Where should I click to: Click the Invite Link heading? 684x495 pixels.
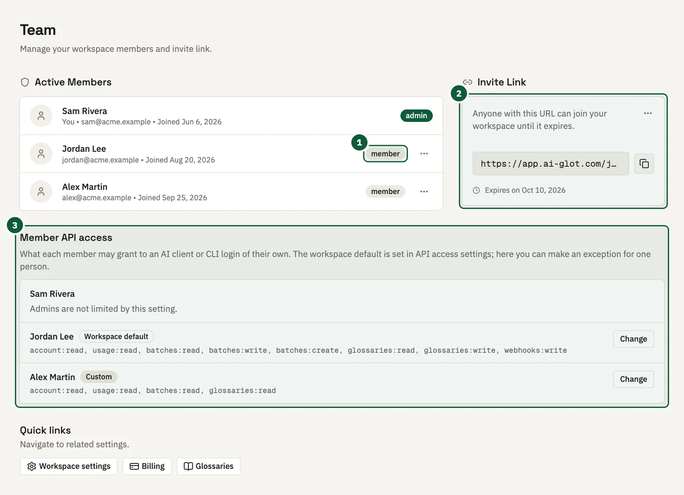(x=501, y=82)
